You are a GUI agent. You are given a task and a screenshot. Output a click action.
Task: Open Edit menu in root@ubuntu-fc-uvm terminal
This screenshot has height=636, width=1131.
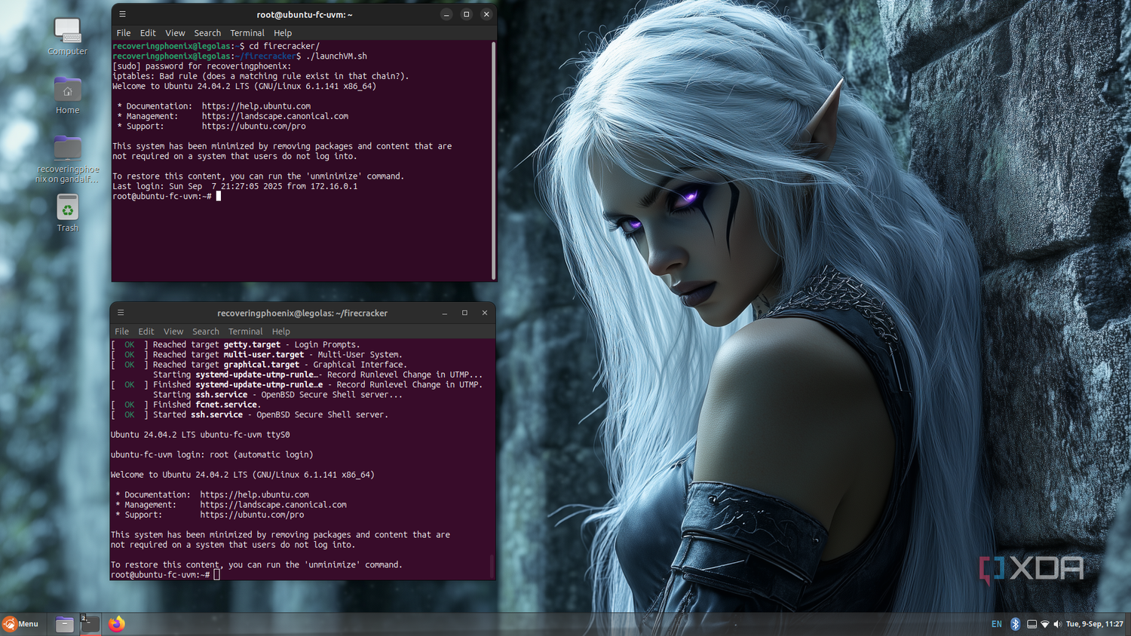(148, 33)
